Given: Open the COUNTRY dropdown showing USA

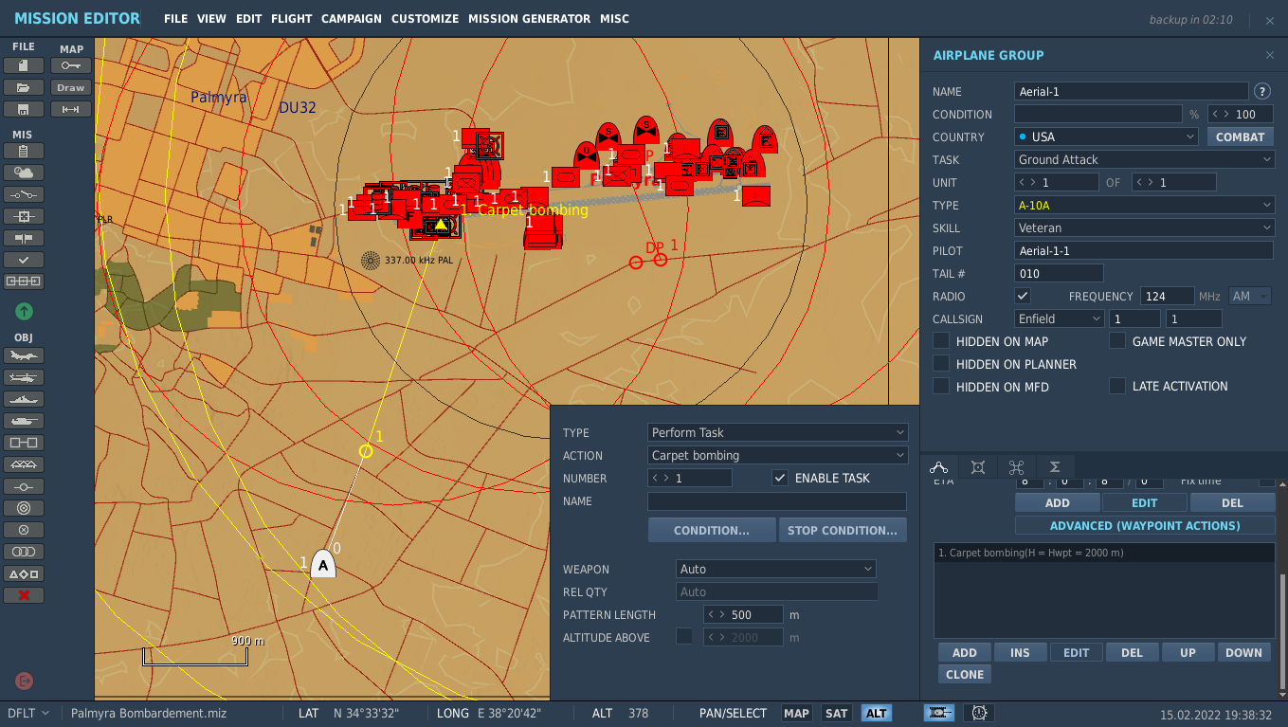Looking at the screenshot, I should (x=1106, y=137).
